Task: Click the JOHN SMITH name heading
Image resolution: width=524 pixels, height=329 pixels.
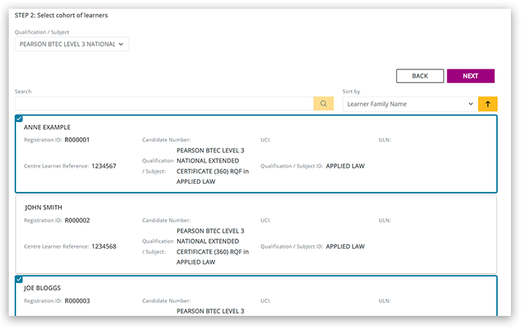Action: [x=43, y=207]
